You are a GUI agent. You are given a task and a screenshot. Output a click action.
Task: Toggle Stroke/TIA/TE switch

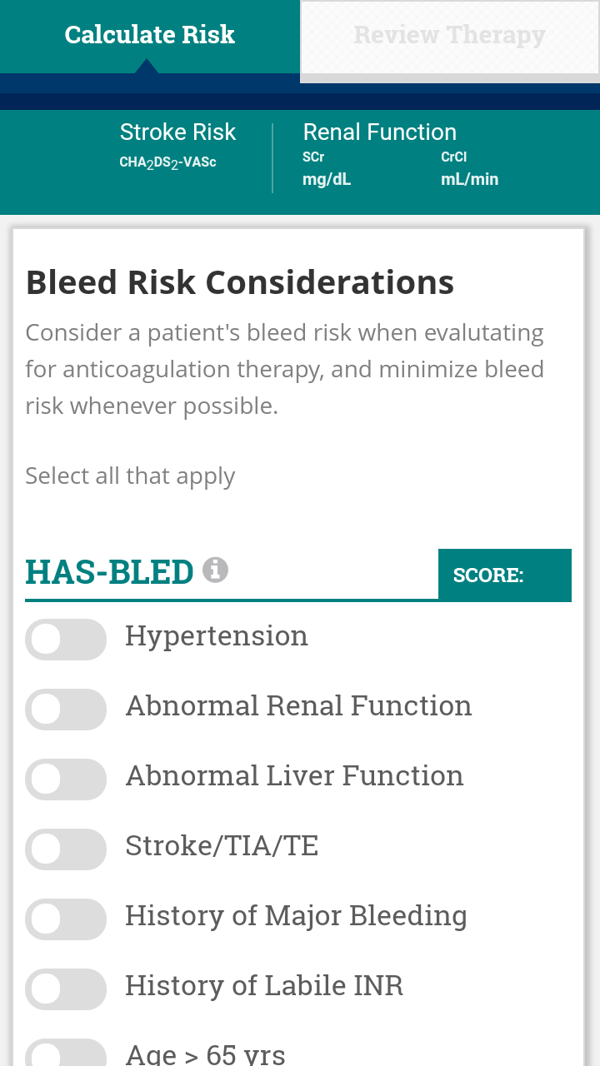(x=66, y=849)
